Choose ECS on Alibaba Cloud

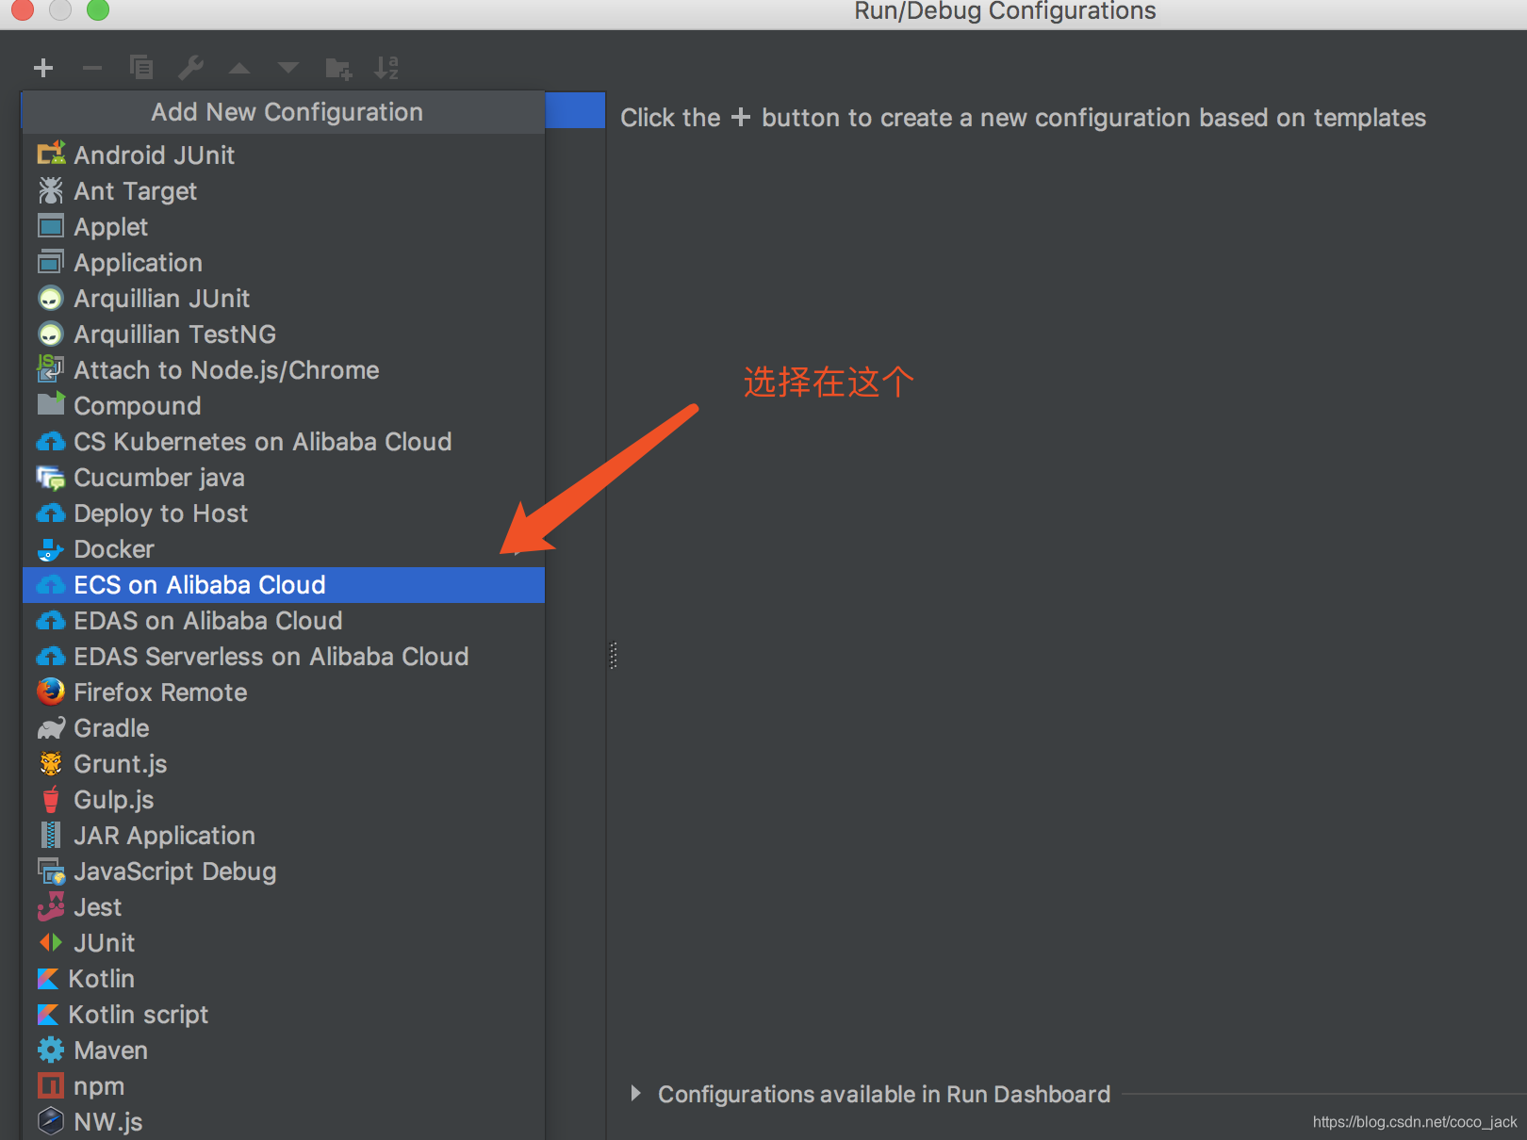(284, 585)
